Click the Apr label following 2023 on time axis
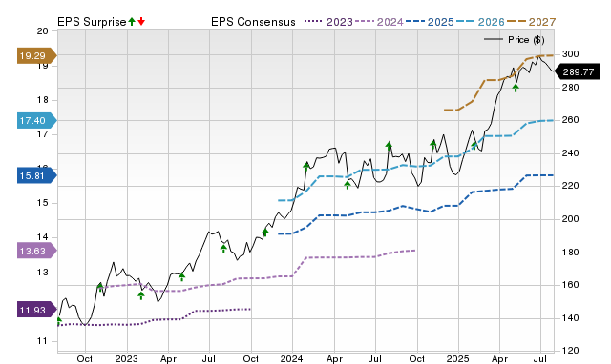The width and height of the screenshot is (611, 364). 168,358
